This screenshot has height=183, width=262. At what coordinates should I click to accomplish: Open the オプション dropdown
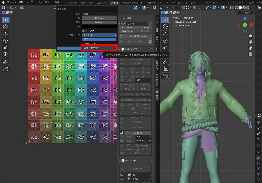pyautogui.click(x=246, y=13)
